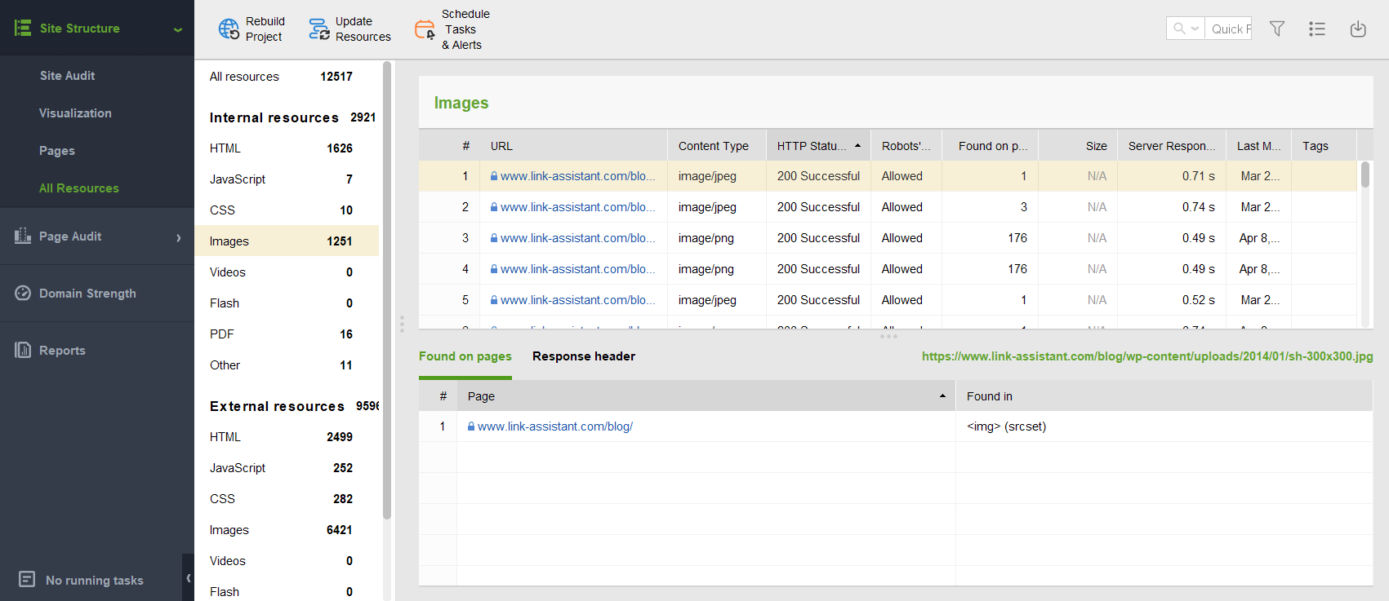
Task: Select Pages in the sidebar
Action: click(57, 151)
